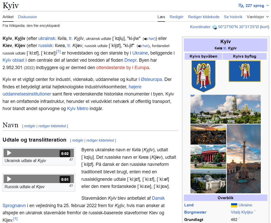
Task: Open the Pechersk Lavra panorama photo
Action: coord(225,109)
